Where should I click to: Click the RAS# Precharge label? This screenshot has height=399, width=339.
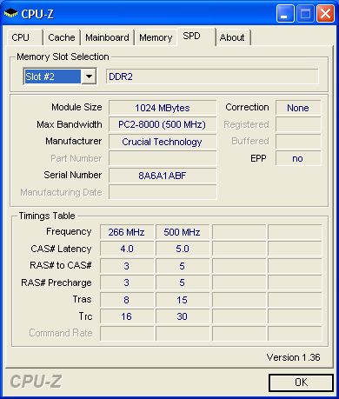56,283
